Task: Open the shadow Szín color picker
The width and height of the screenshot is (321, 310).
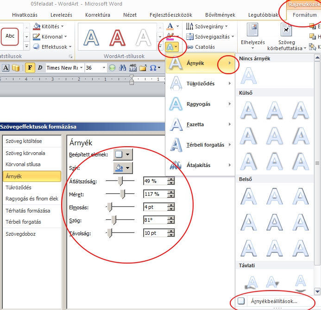Action: (x=123, y=168)
